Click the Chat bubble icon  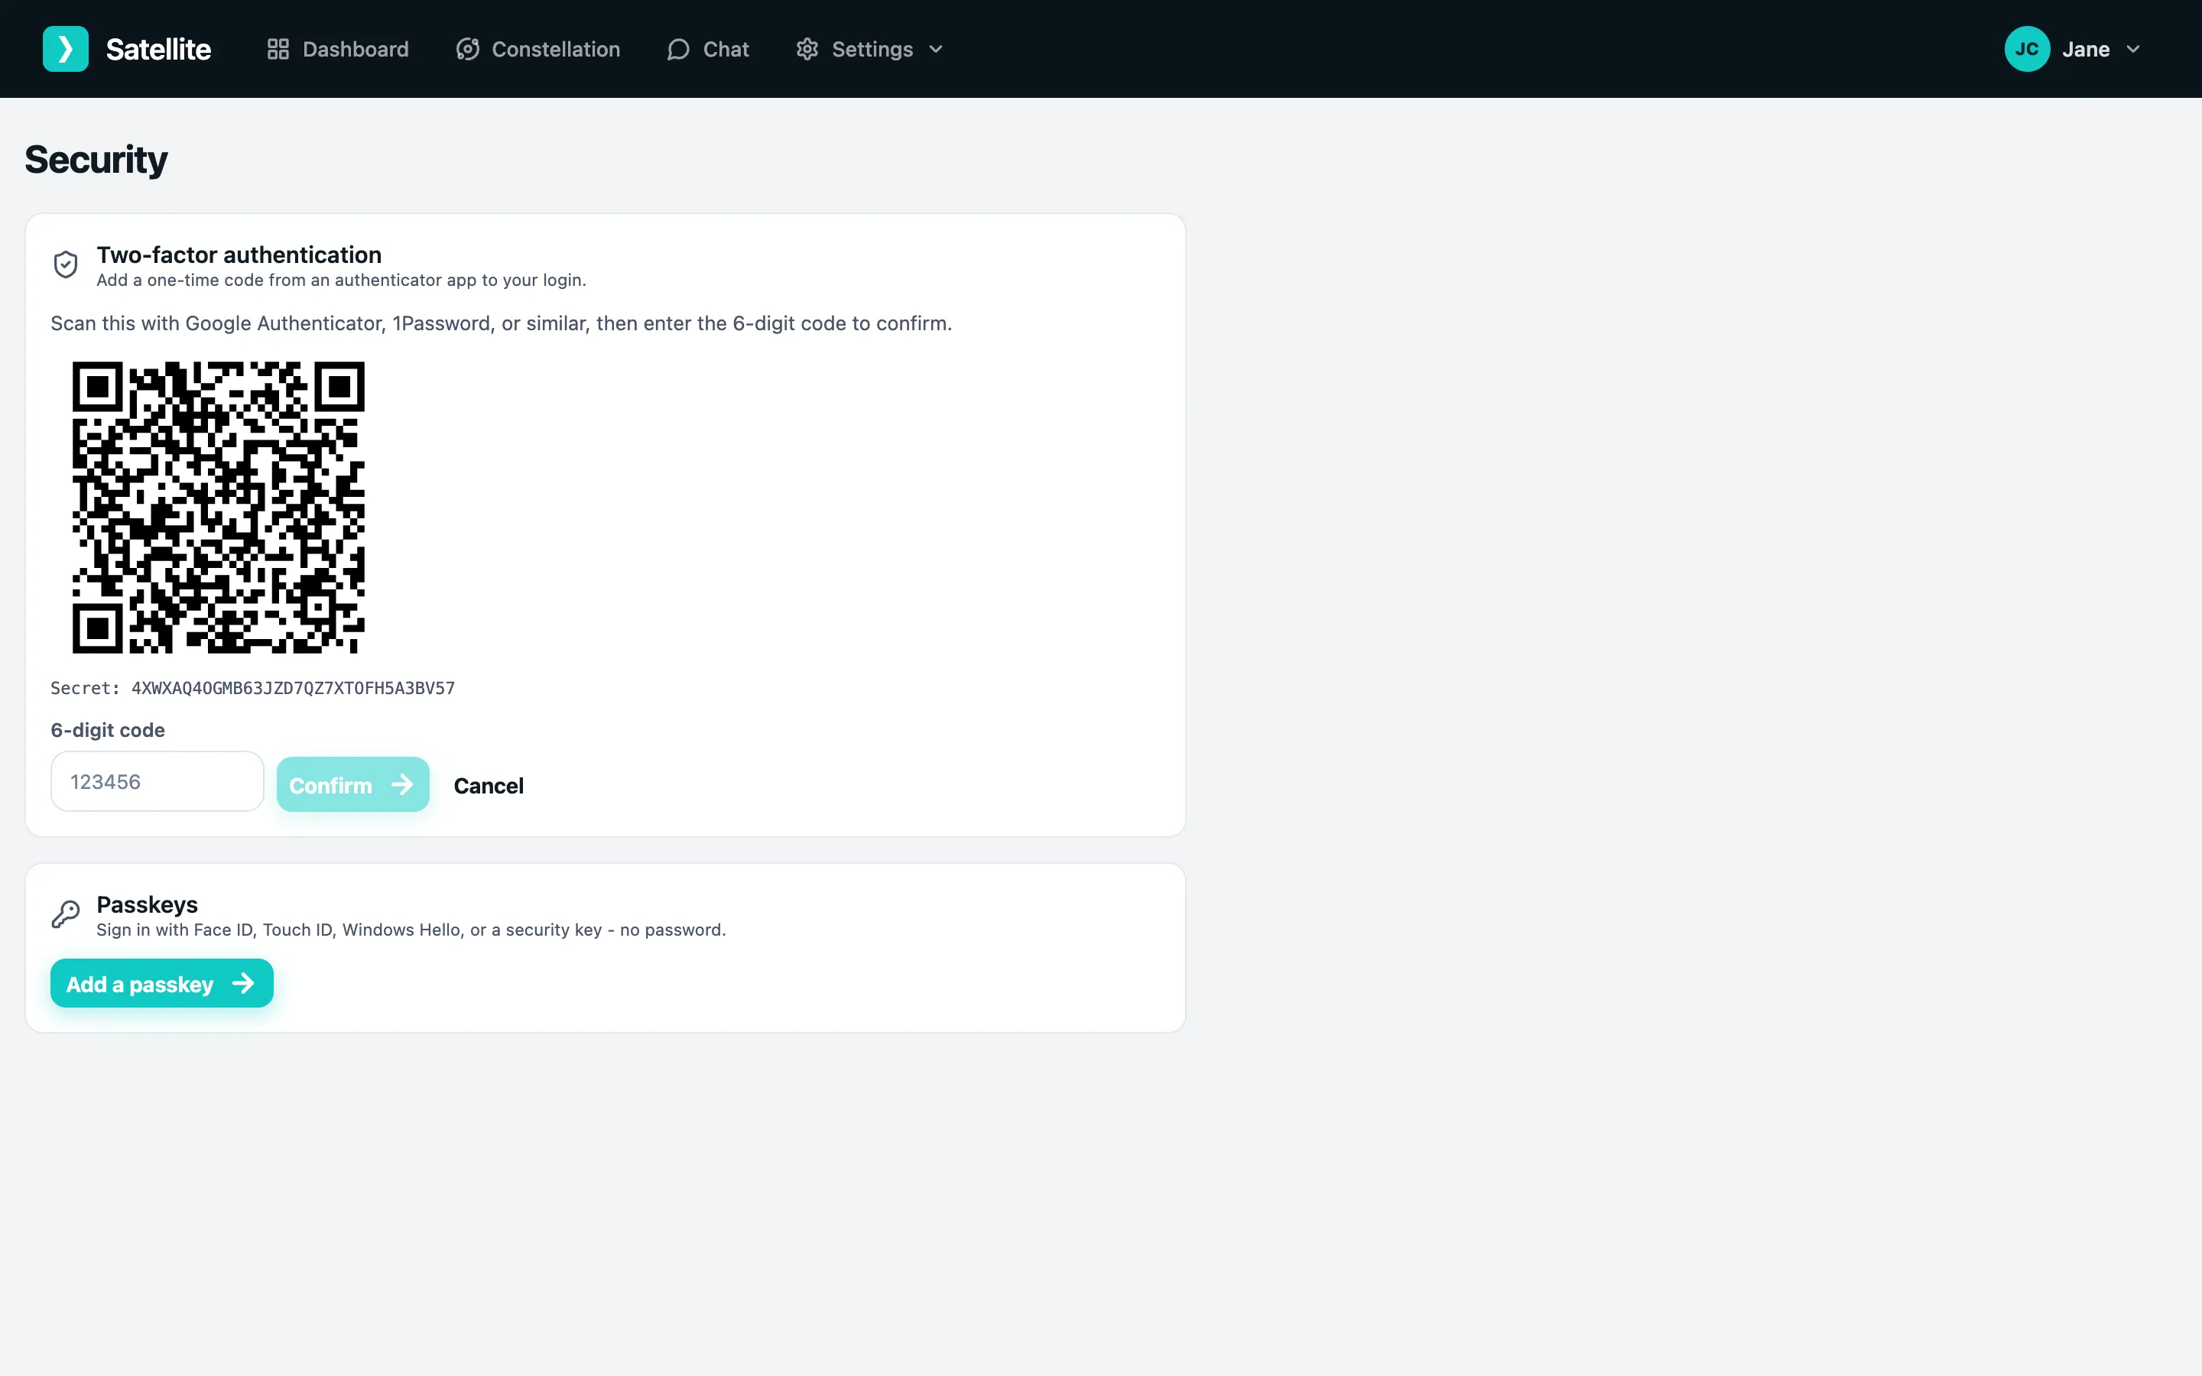[679, 49]
